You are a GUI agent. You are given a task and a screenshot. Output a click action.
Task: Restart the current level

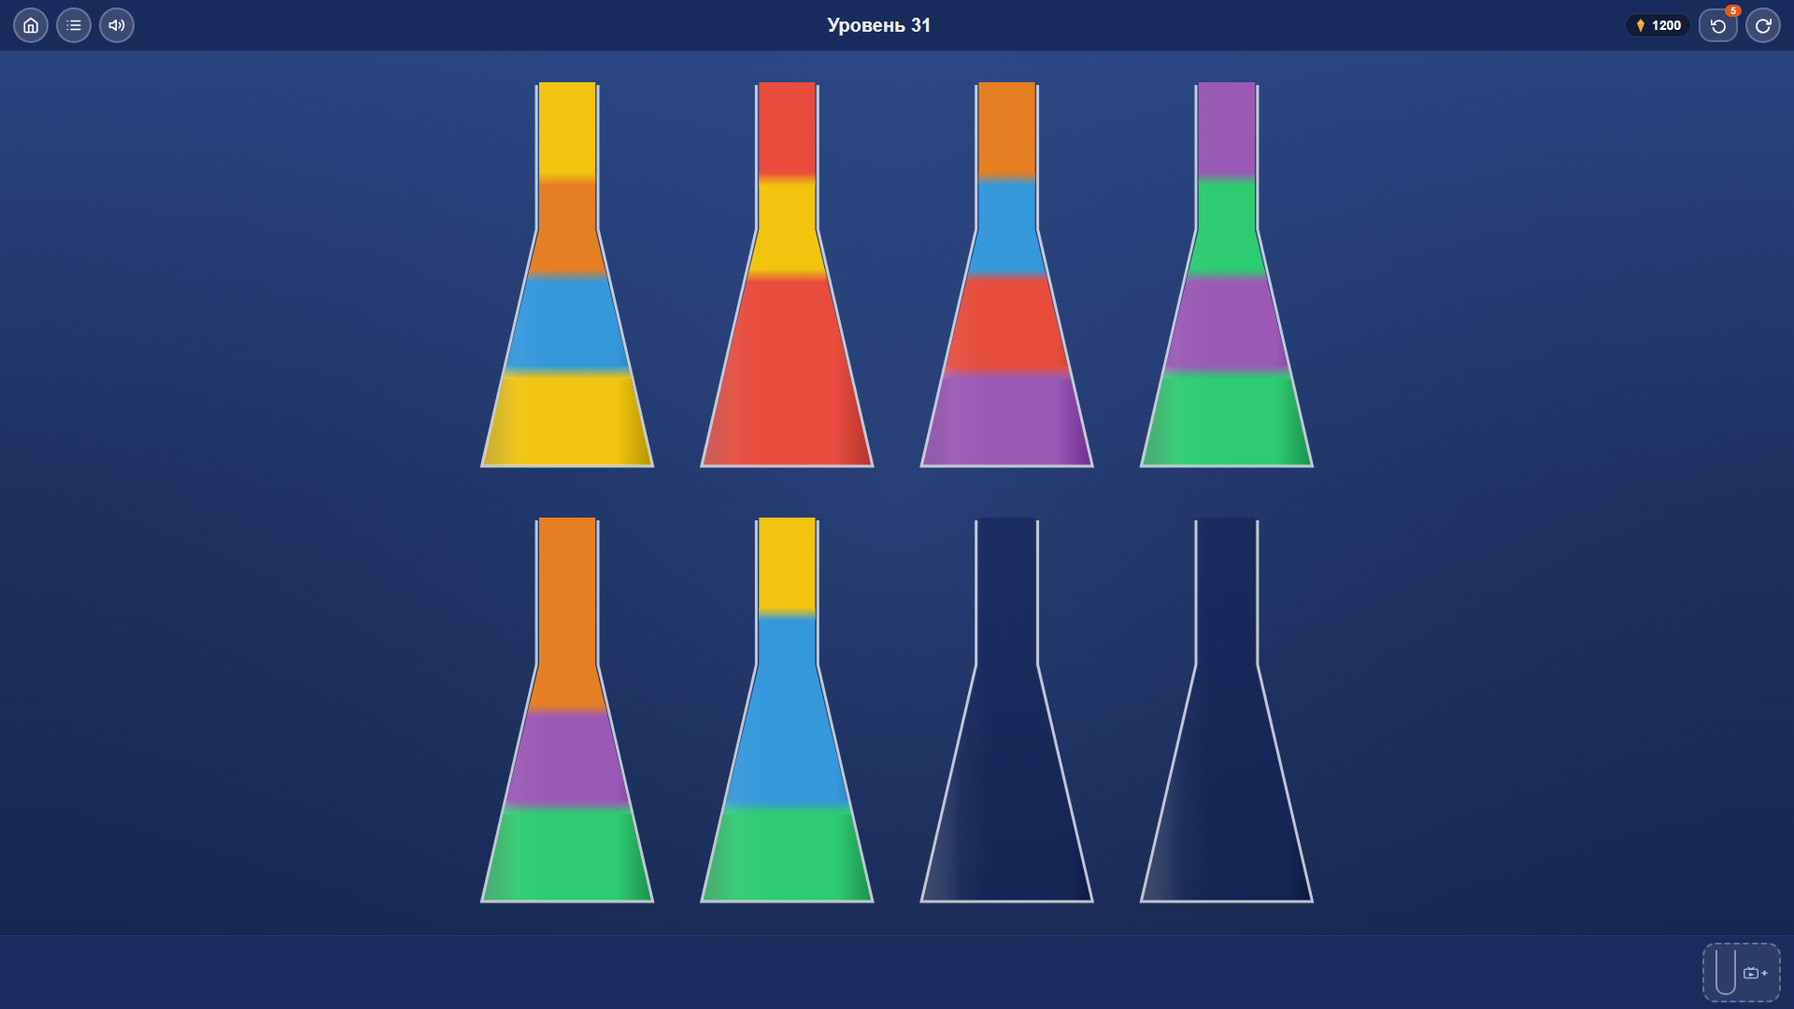coord(1763,25)
